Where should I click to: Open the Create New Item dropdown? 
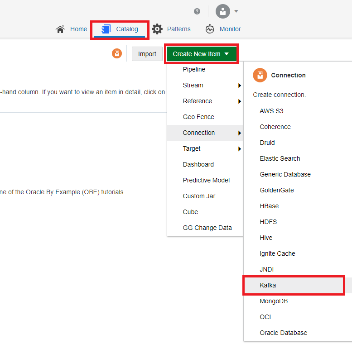coord(201,54)
